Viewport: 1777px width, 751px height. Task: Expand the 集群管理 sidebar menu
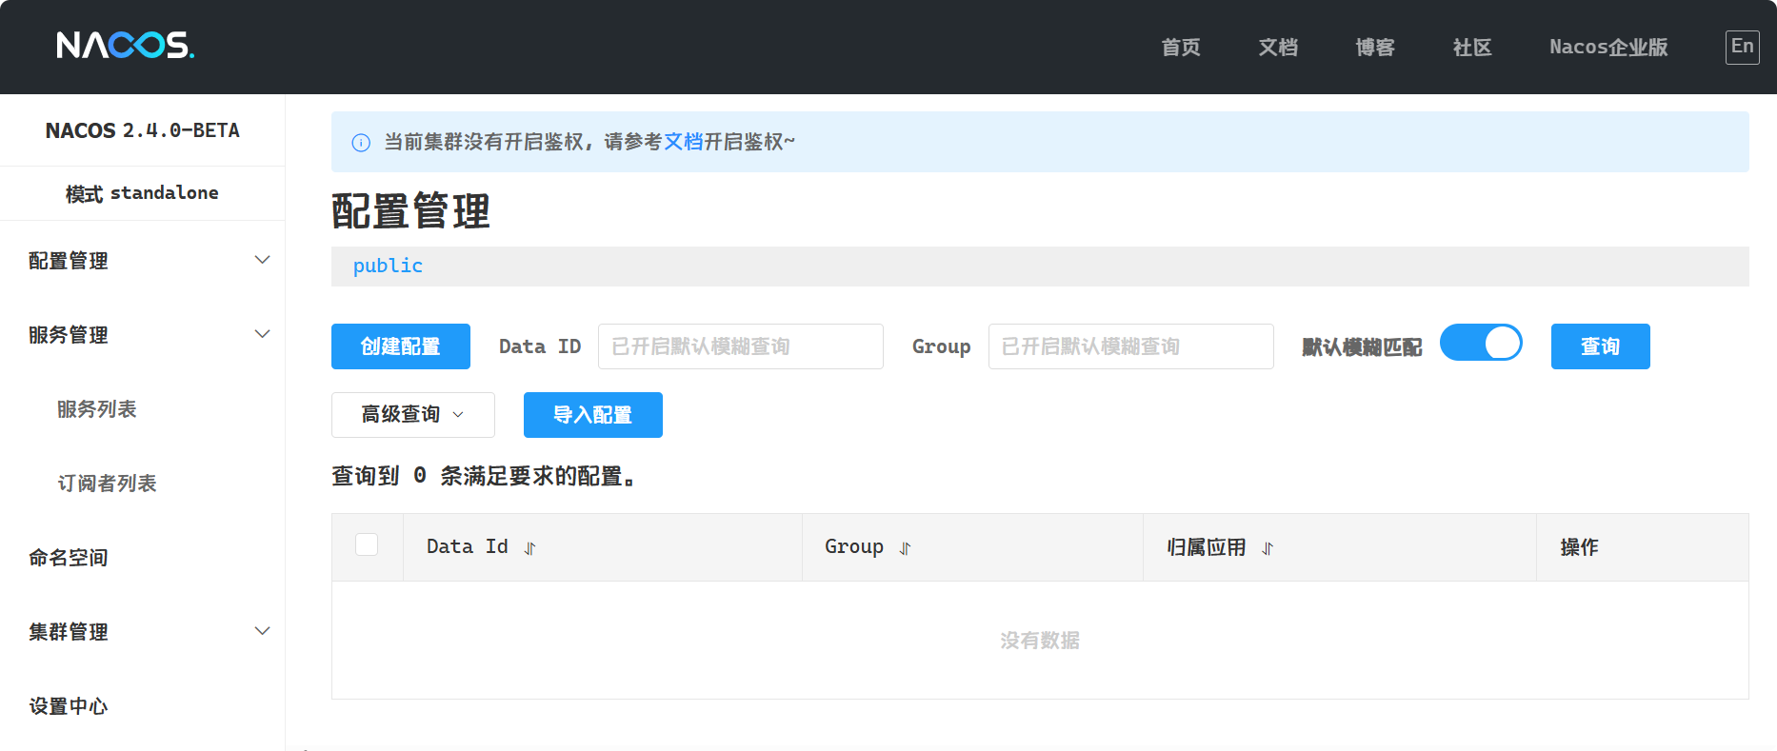coord(143,631)
